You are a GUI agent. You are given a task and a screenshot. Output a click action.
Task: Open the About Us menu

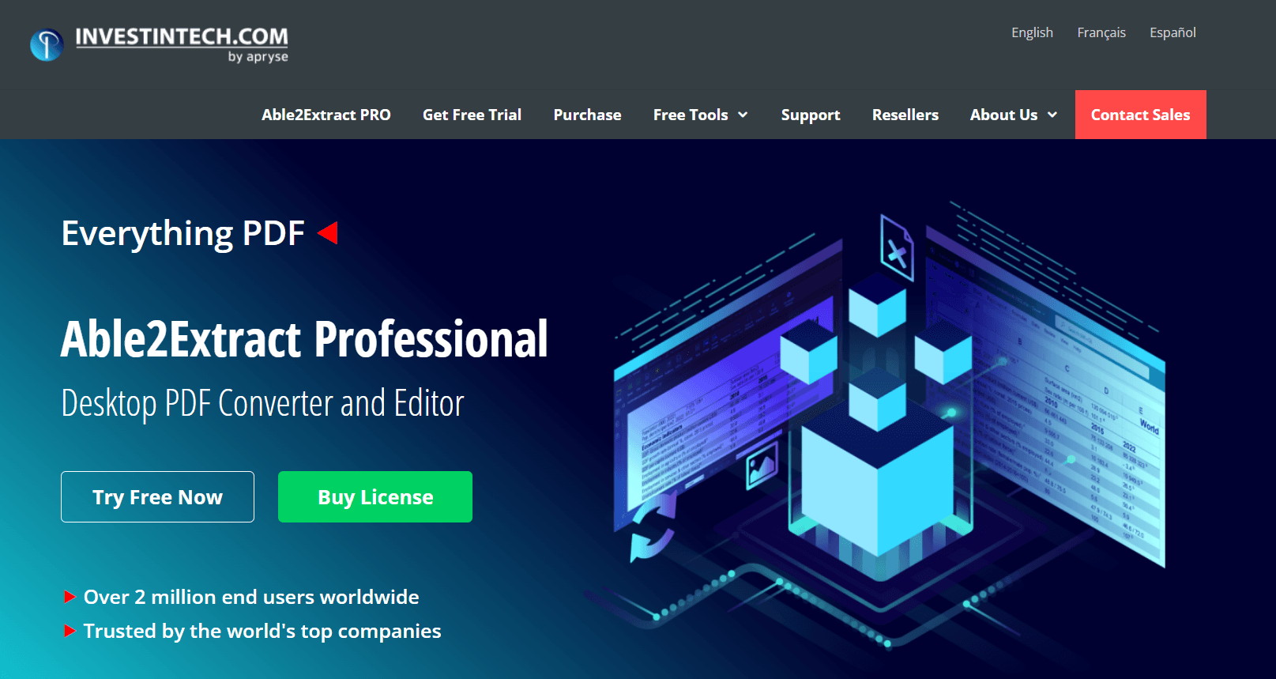(x=1003, y=115)
